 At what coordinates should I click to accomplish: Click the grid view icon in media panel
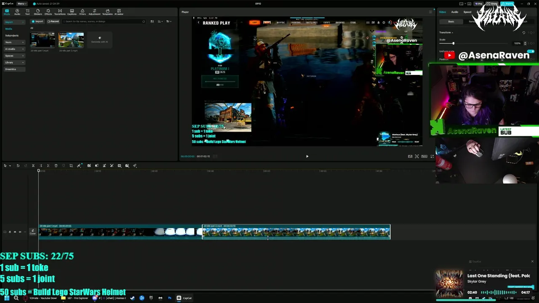click(152, 21)
